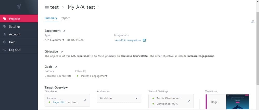
Task: Switch to the Report tab
Action: click(65, 18)
